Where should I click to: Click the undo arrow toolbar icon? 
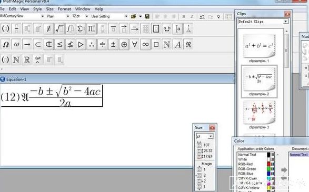(x=202, y=16)
